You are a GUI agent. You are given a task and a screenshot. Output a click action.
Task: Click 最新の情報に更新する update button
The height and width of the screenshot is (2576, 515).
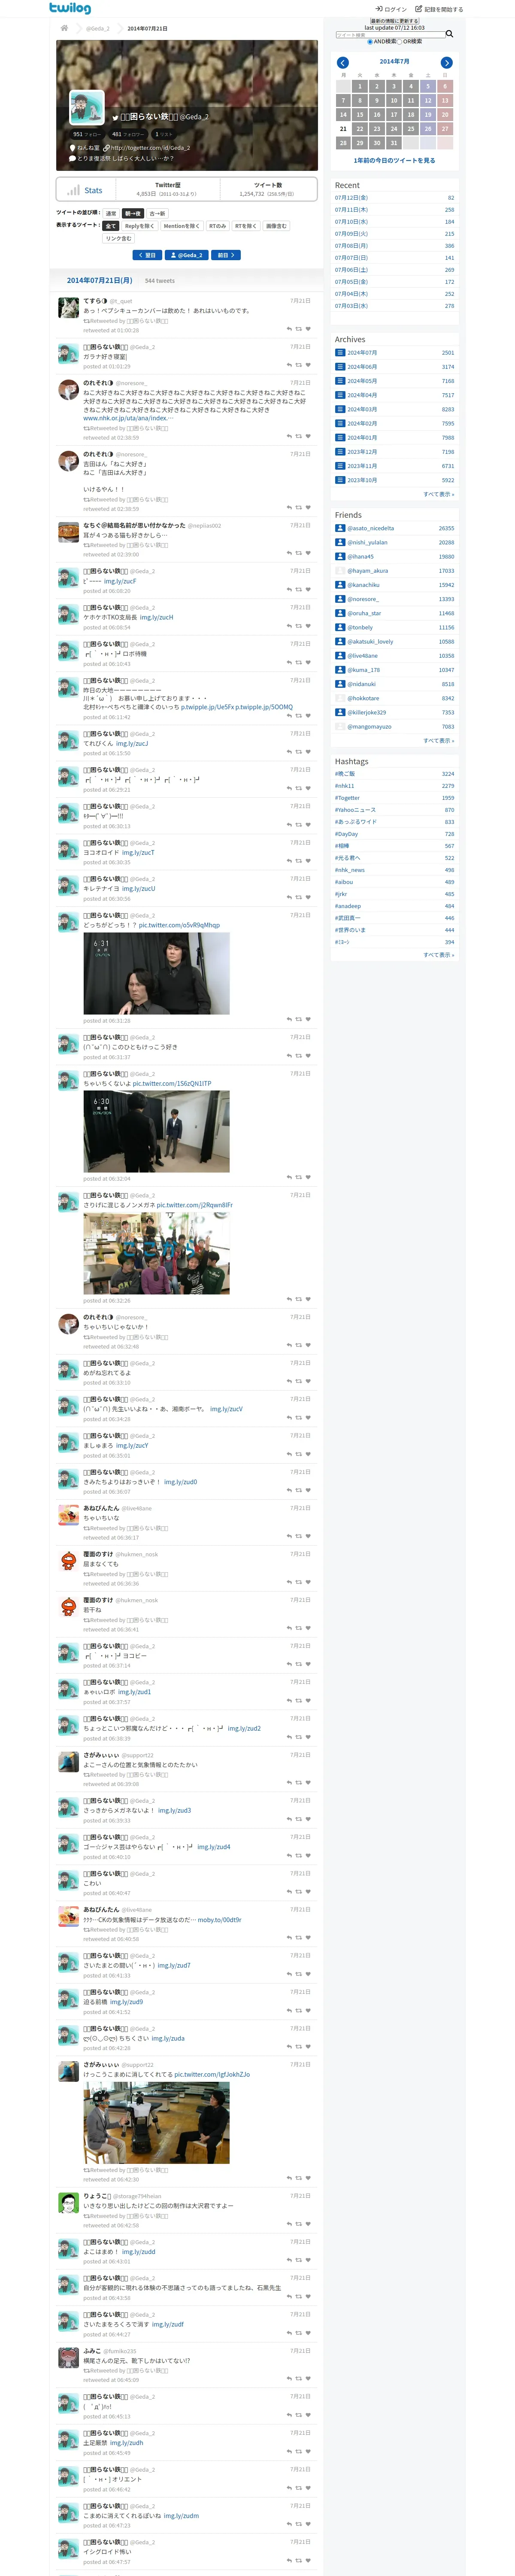tap(394, 21)
